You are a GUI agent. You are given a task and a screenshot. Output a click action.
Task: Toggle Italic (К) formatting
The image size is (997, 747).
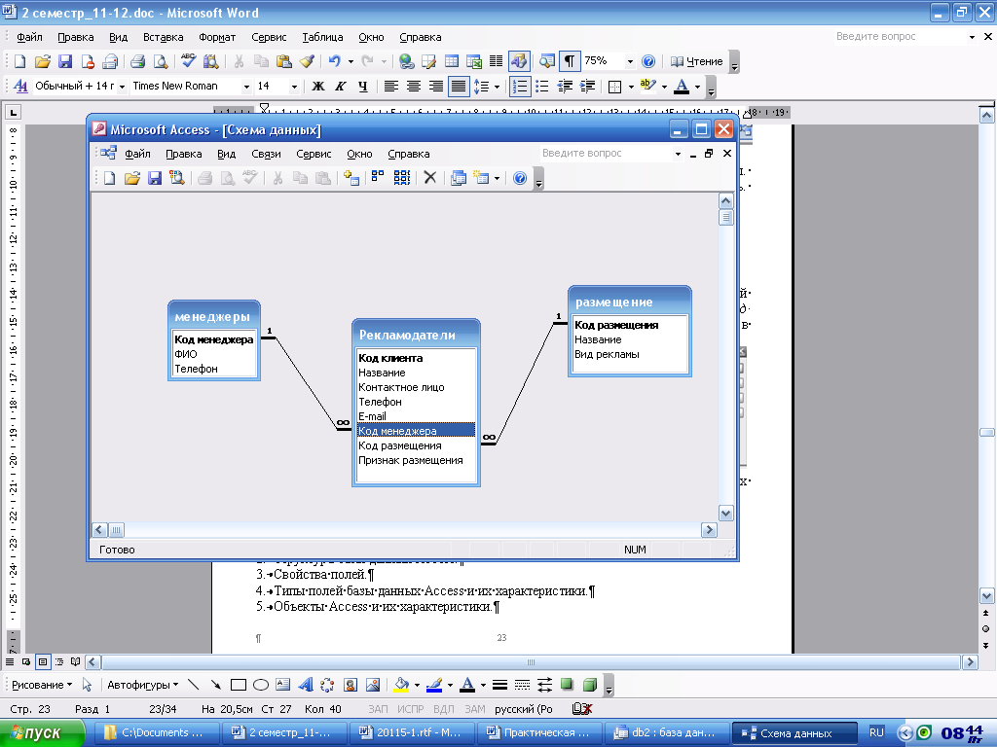coord(340,86)
